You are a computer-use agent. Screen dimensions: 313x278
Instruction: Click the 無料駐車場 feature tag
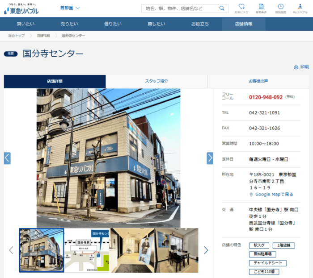(262, 254)
